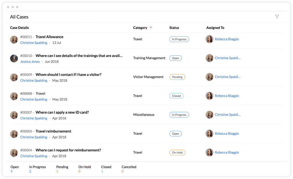This screenshot has width=293, height=179.
Task: Click Christine Spalding's name link under case #00008
Action: click(33, 99)
